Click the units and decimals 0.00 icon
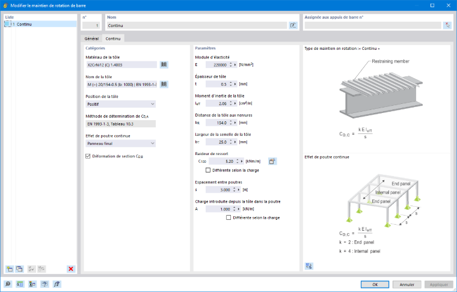The image size is (457, 292). pos(20,284)
